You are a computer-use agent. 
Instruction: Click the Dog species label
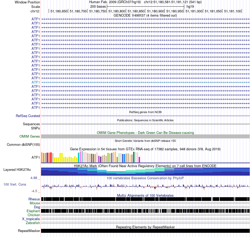pos(37,207)
